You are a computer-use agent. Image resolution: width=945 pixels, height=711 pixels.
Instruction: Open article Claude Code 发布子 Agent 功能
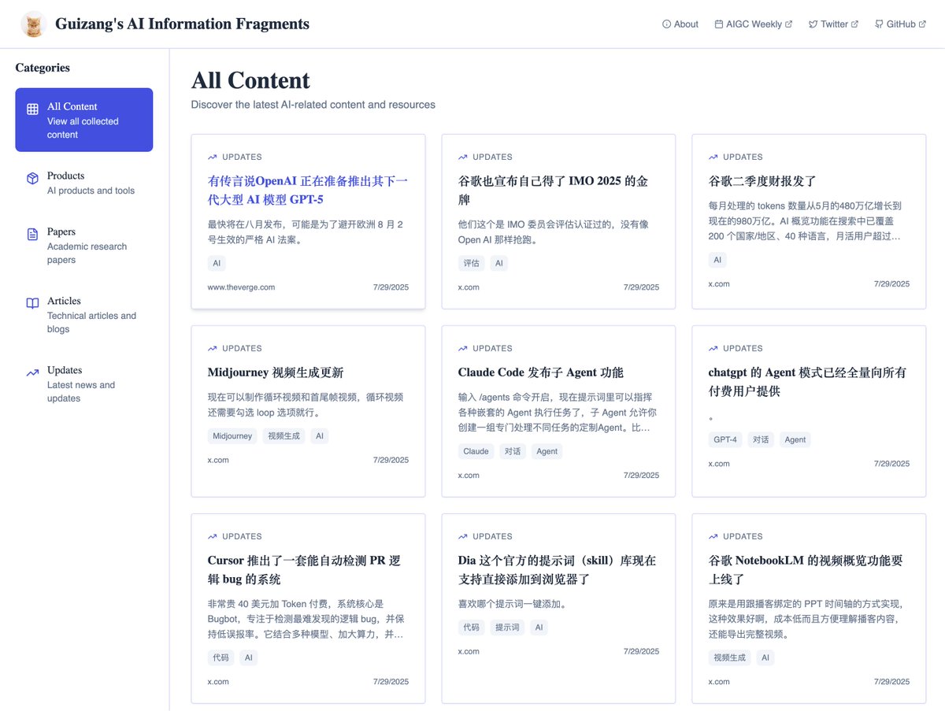(x=540, y=372)
